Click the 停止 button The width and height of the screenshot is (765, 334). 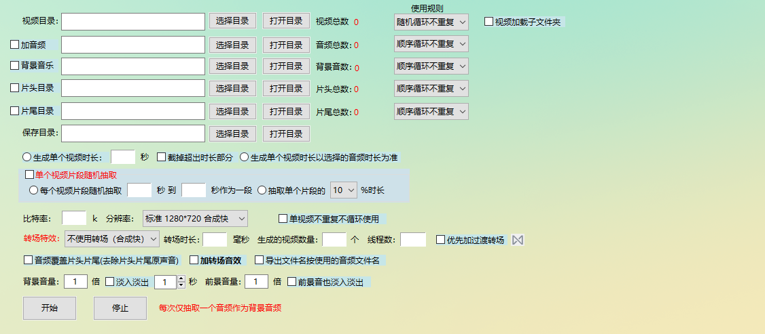120,308
